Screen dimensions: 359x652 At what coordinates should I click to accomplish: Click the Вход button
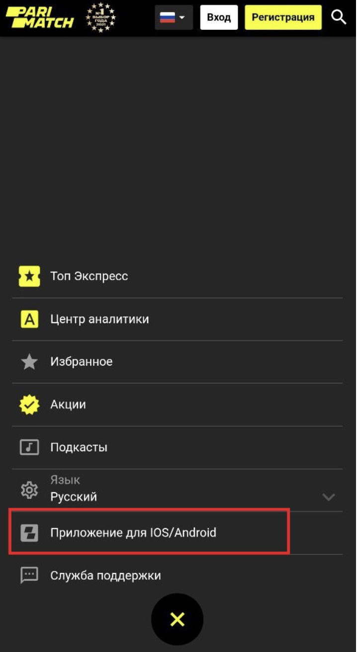click(219, 17)
